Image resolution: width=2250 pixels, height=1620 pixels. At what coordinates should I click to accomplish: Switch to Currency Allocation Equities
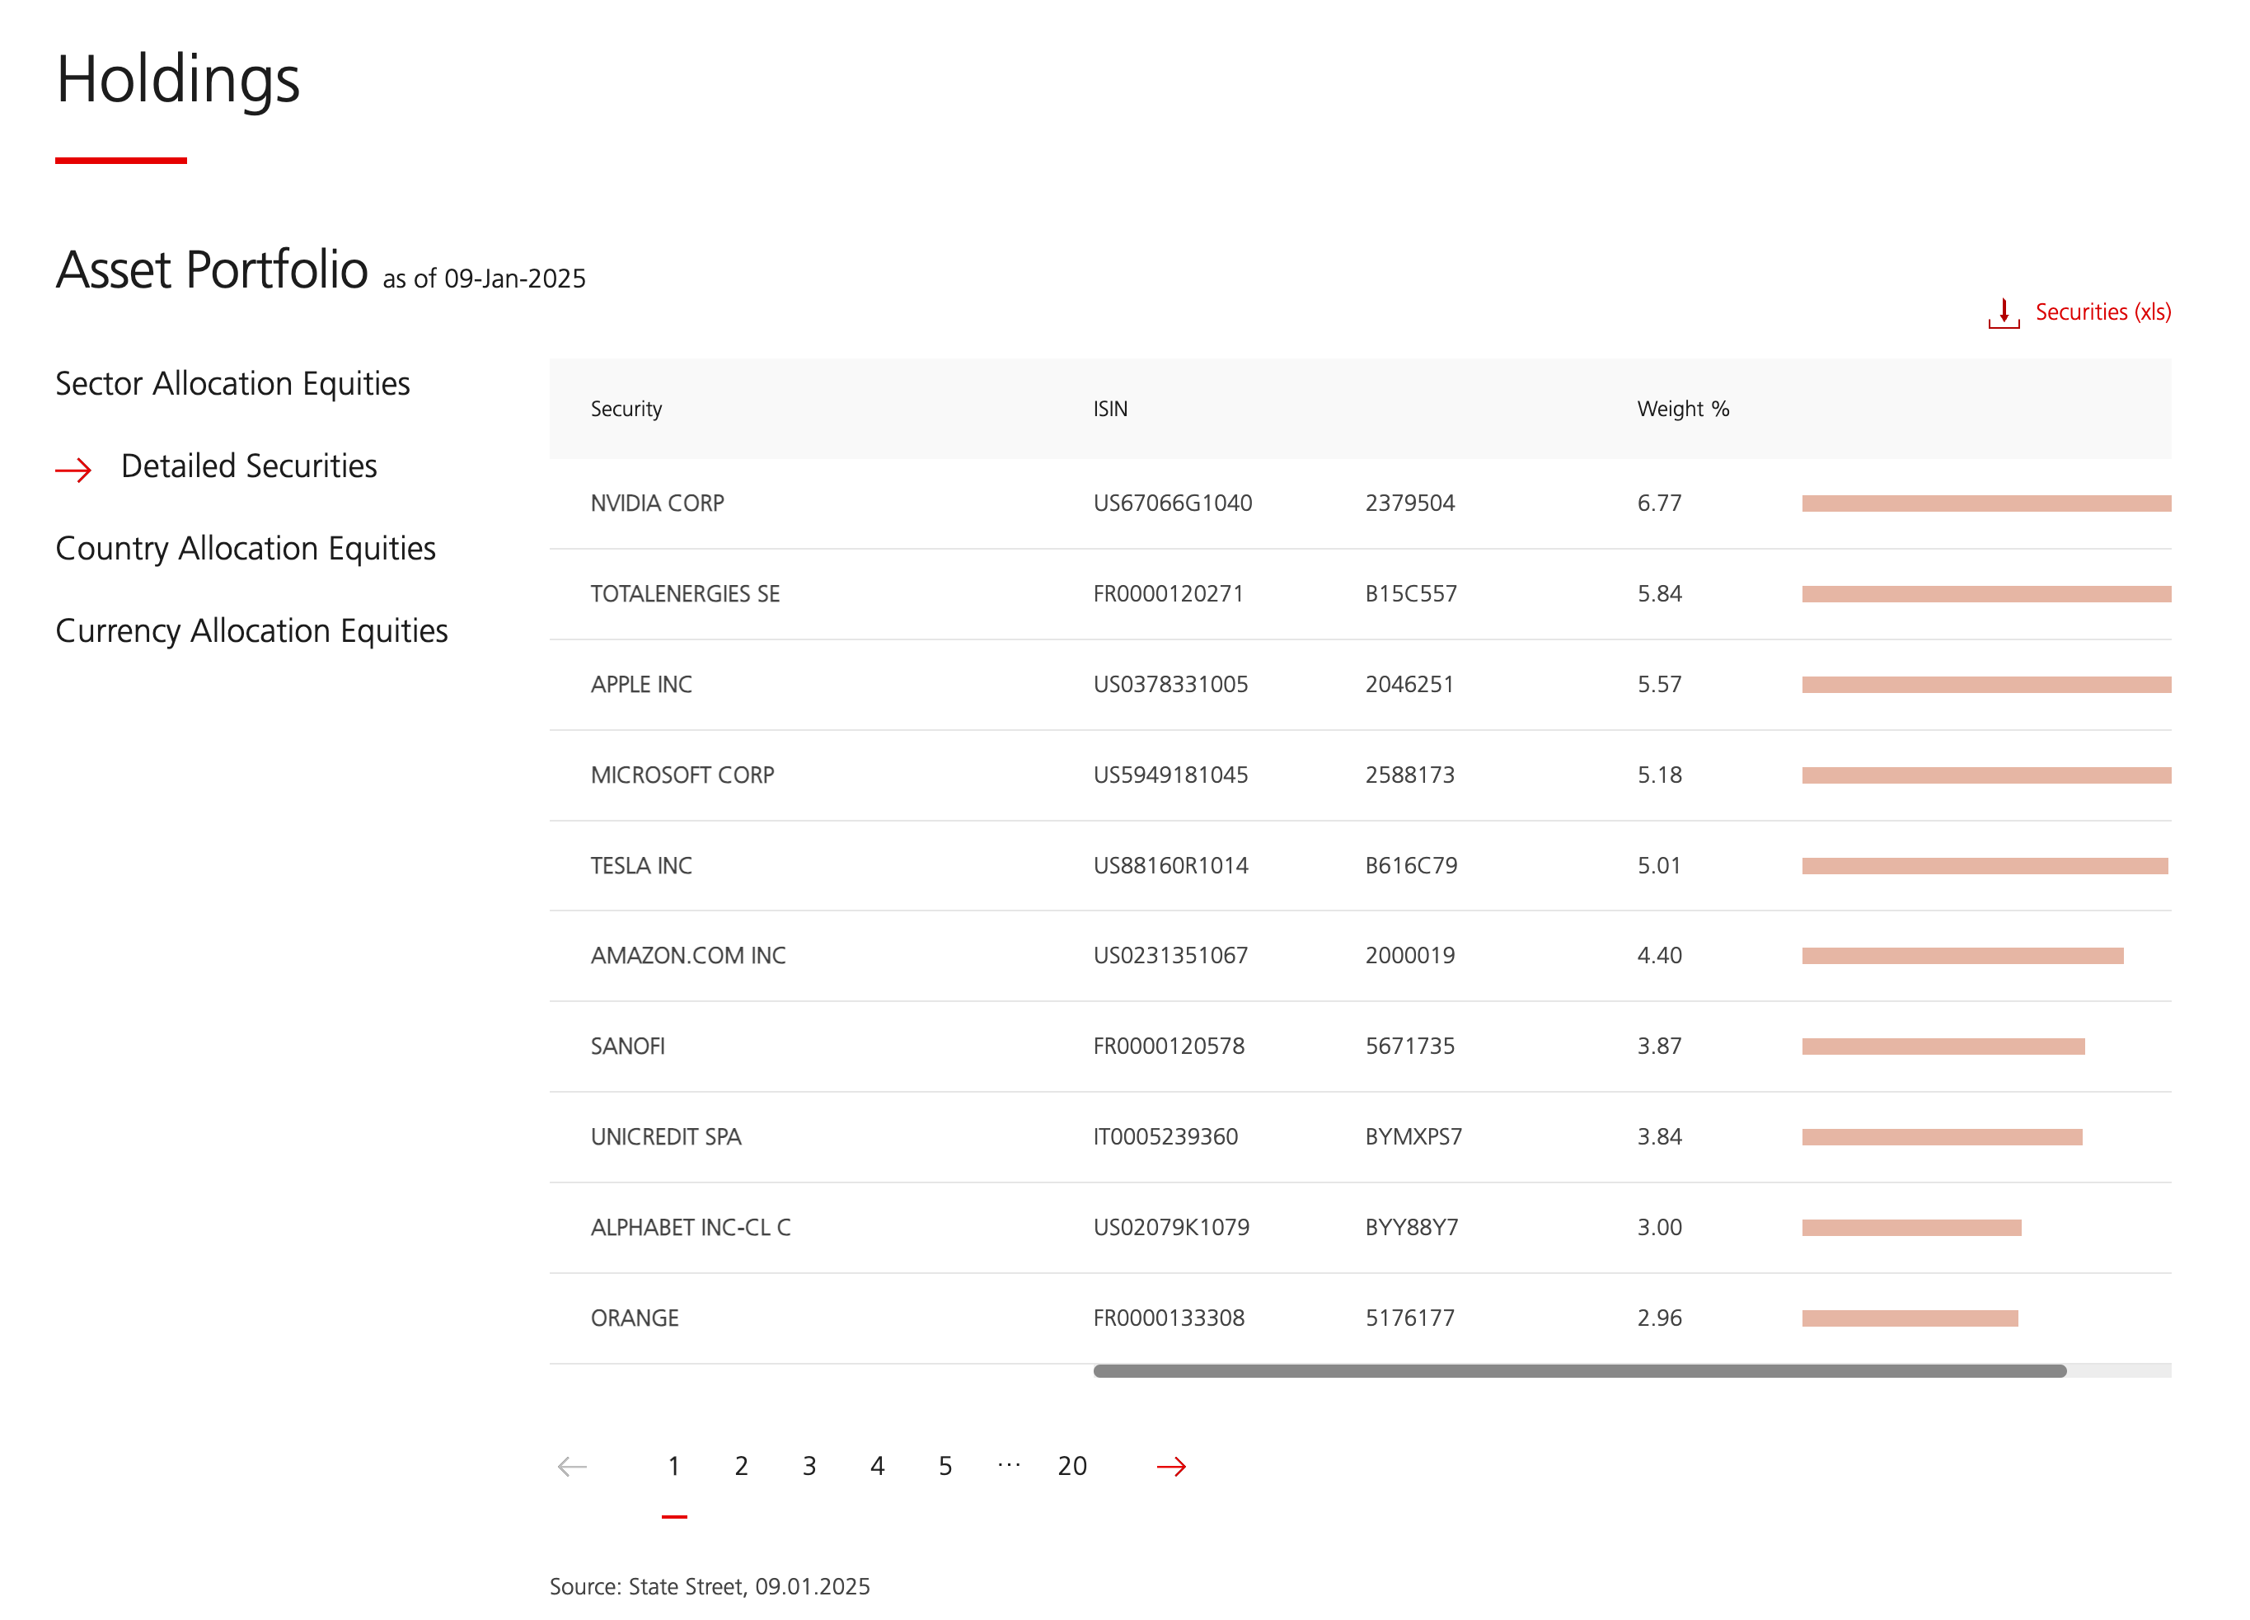(x=251, y=631)
